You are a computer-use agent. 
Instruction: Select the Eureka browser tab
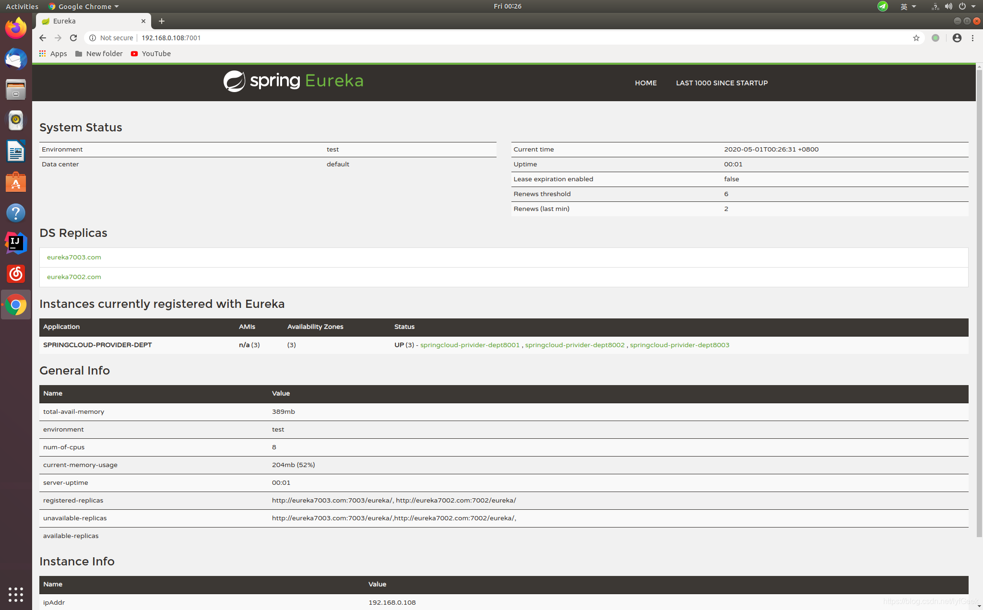pos(94,21)
